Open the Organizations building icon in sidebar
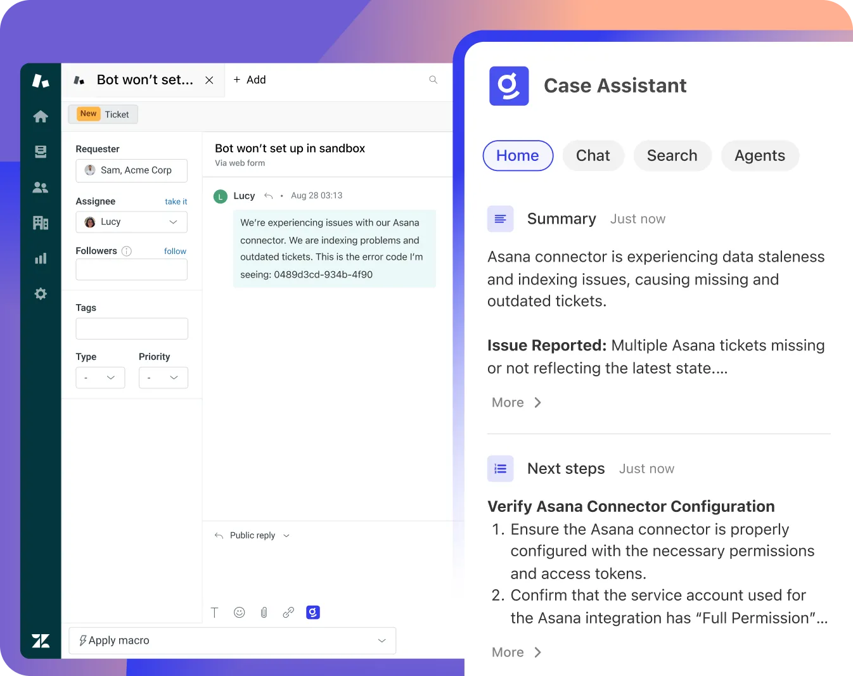 pyautogui.click(x=41, y=222)
